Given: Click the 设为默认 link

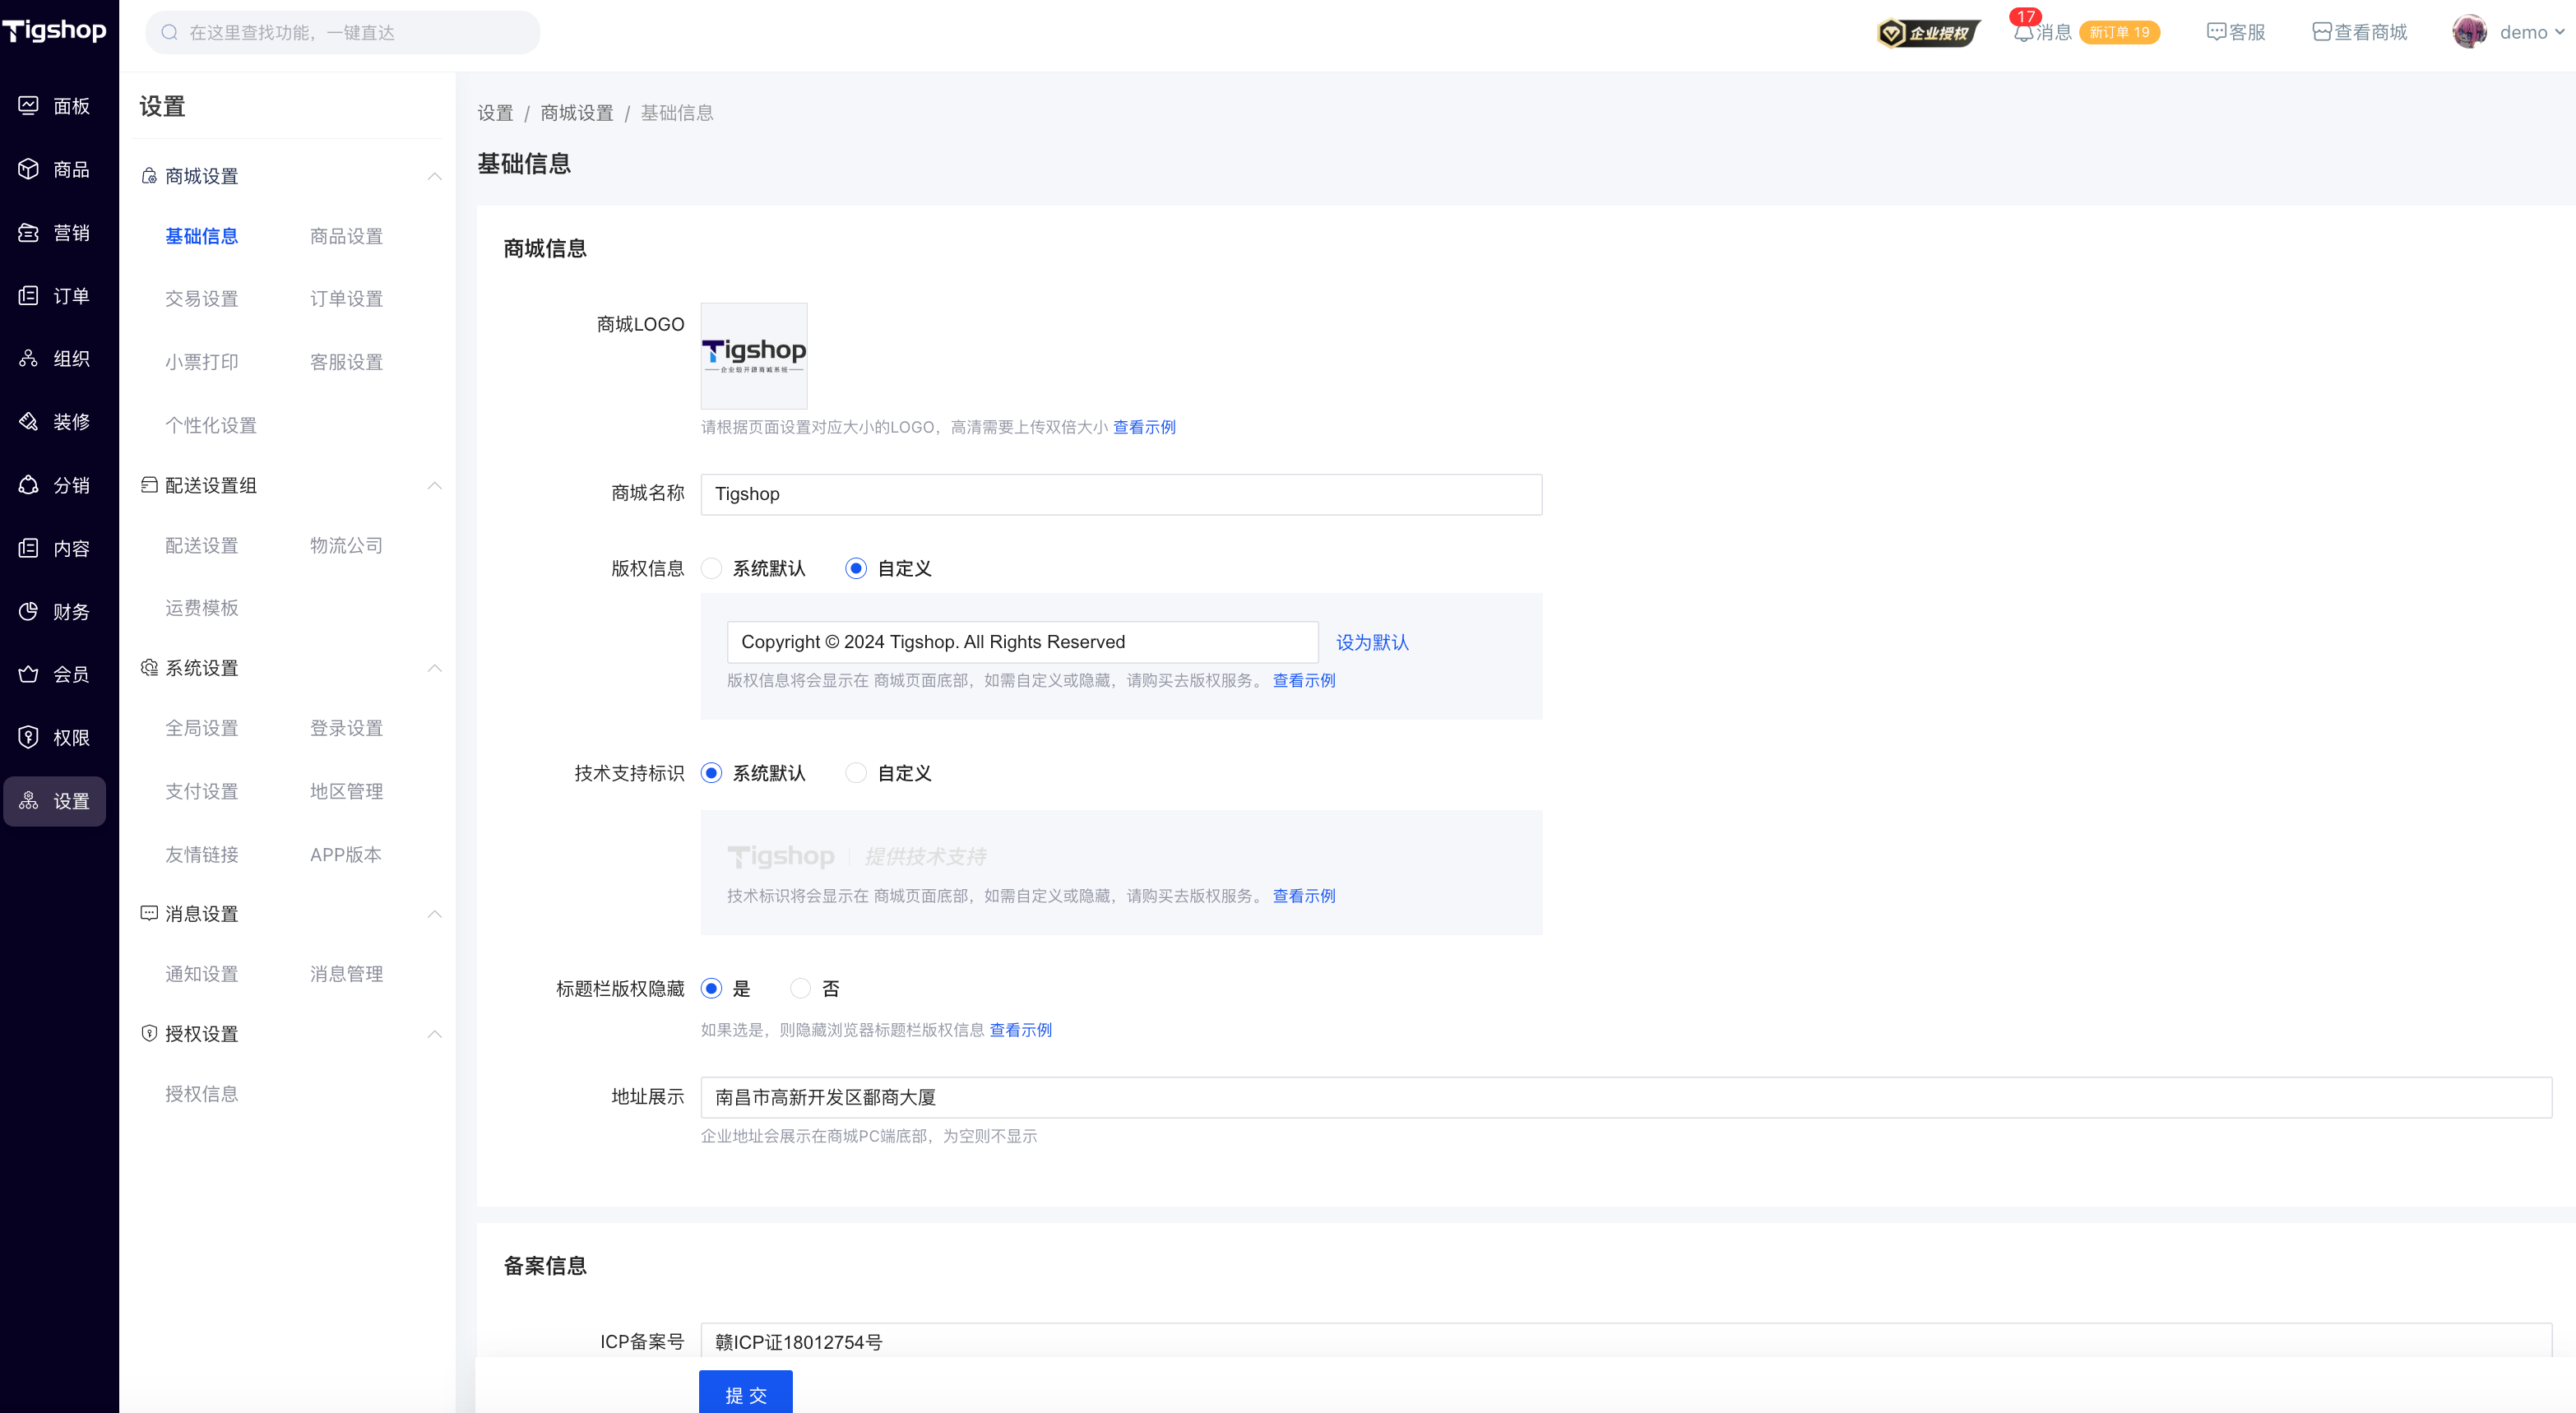Looking at the screenshot, I should tap(1372, 642).
